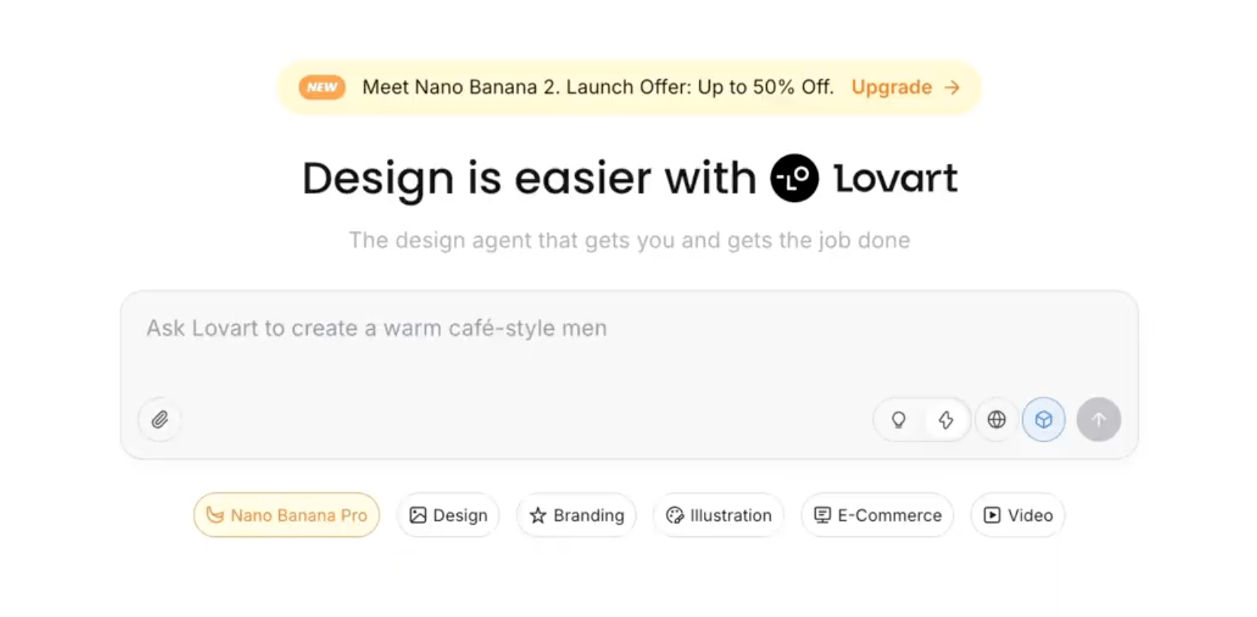Click the Lovart round logo icon
The image size is (1257, 617).
pos(795,178)
